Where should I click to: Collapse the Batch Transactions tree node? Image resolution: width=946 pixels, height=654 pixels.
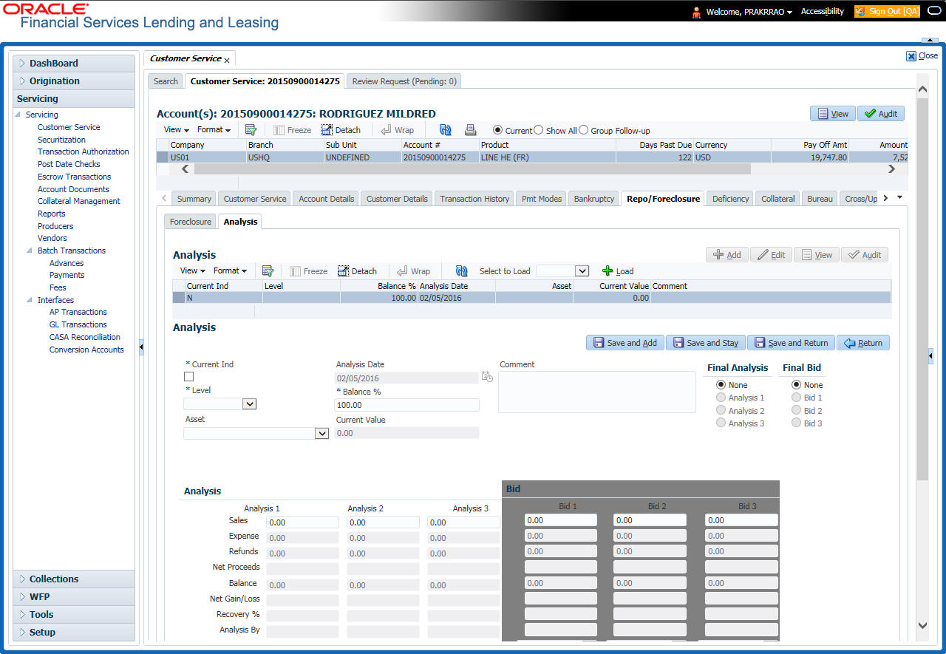coord(30,251)
